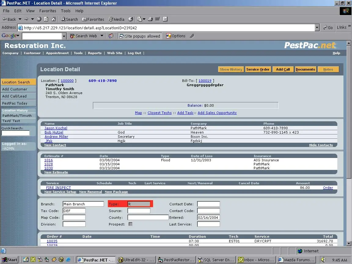Screen dimensions: 352x264
Task: Toggle the Site popups allowed control
Action: (140, 36)
